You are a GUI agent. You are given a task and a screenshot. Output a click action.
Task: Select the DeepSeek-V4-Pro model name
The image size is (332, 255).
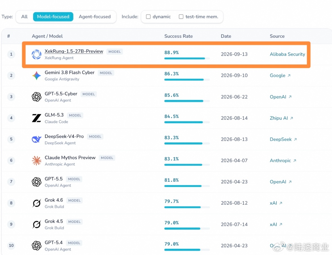(x=64, y=136)
